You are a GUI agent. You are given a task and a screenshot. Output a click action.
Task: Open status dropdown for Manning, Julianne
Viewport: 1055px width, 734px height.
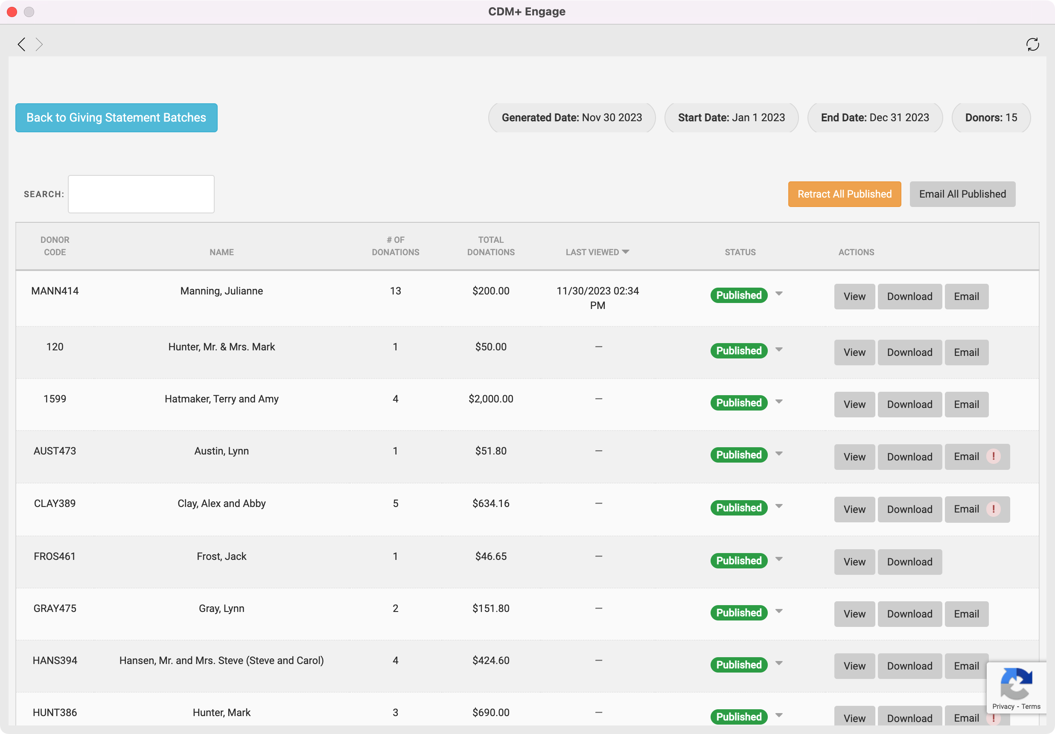pos(778,294)
